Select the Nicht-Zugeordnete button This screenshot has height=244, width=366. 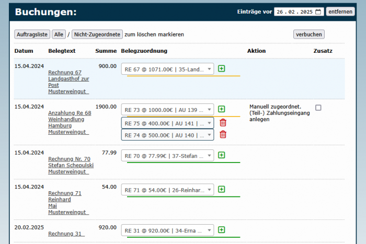coord(97,34)
